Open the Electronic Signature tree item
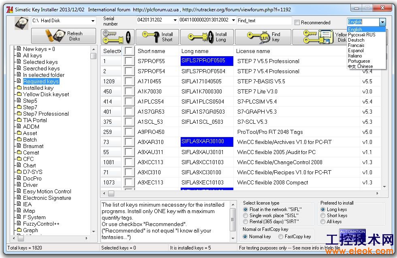 (47, 198)
